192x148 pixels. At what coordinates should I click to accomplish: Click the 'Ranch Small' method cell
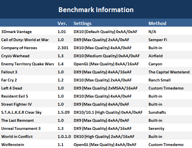click(159, 80)
